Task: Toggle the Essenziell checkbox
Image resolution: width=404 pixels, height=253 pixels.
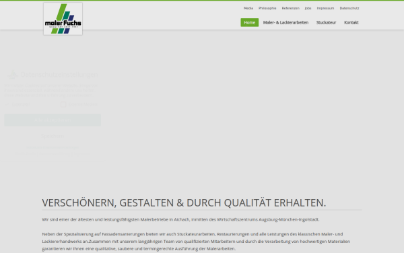Action: (7, 105)
